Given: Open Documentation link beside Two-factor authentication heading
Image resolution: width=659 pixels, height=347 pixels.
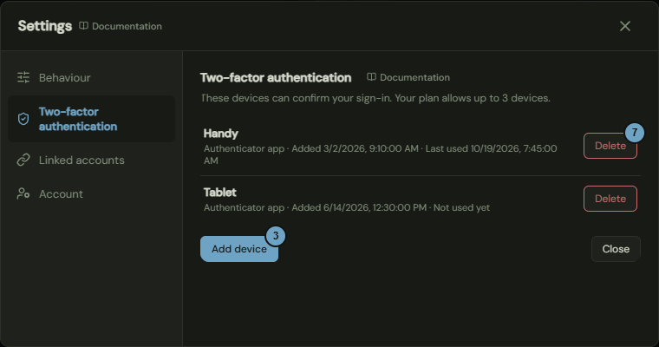Looking at the screenshot, I should (x=408, y=77).
